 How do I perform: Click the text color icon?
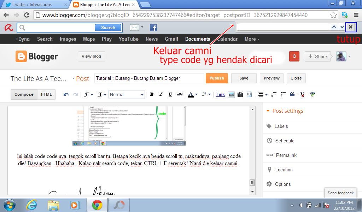click(191, 94)
